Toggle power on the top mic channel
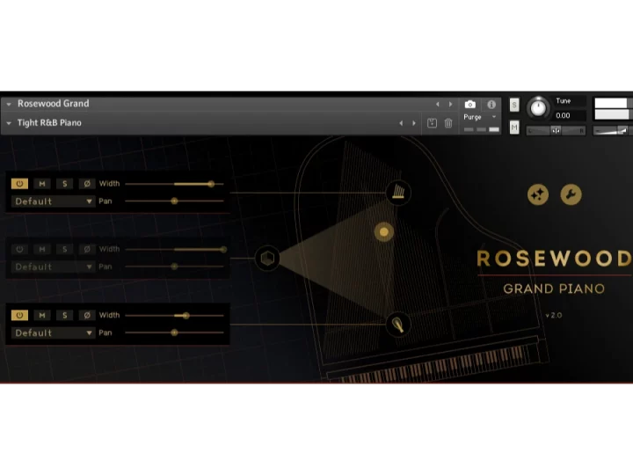633x475 pixels. pyautogui.click(x=19, y=184)
